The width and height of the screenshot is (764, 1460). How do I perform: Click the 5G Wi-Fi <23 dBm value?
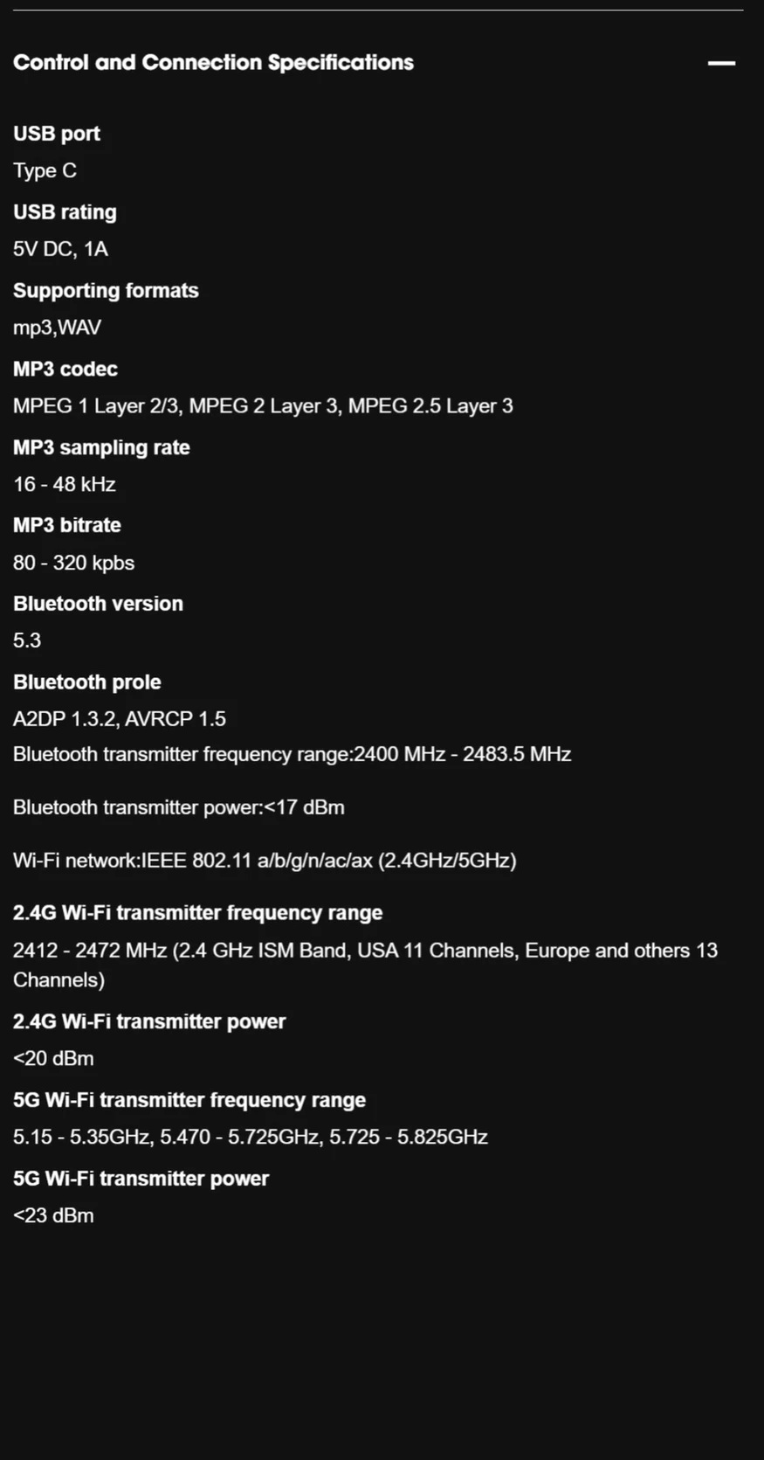pyautogui.click(x=53, y=1215)
